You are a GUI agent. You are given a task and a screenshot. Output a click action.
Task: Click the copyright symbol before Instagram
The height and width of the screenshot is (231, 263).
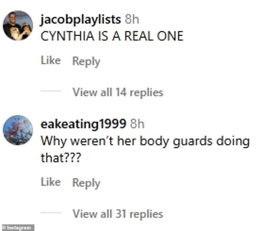point(4,228)
